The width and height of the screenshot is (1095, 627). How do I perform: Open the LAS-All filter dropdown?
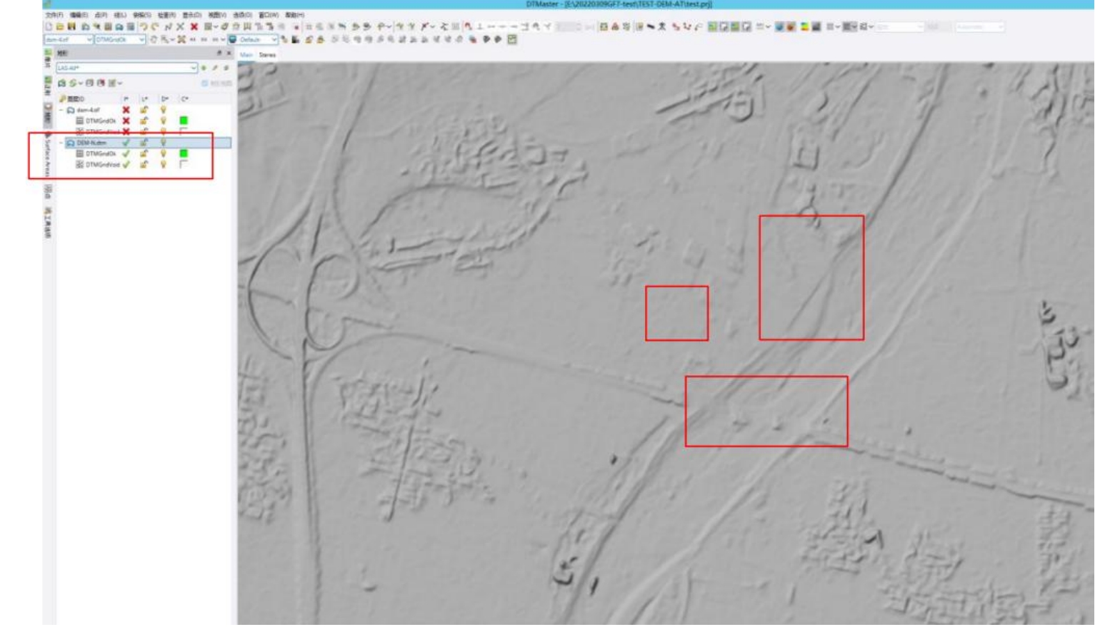(x=193, y=68)
